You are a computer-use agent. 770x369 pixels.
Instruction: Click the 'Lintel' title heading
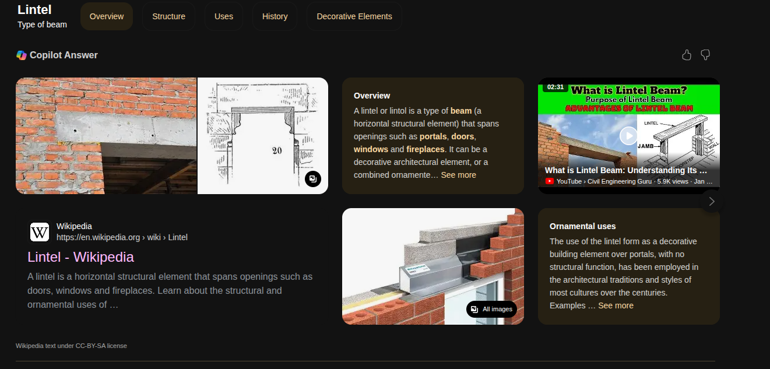coord(34,10)
